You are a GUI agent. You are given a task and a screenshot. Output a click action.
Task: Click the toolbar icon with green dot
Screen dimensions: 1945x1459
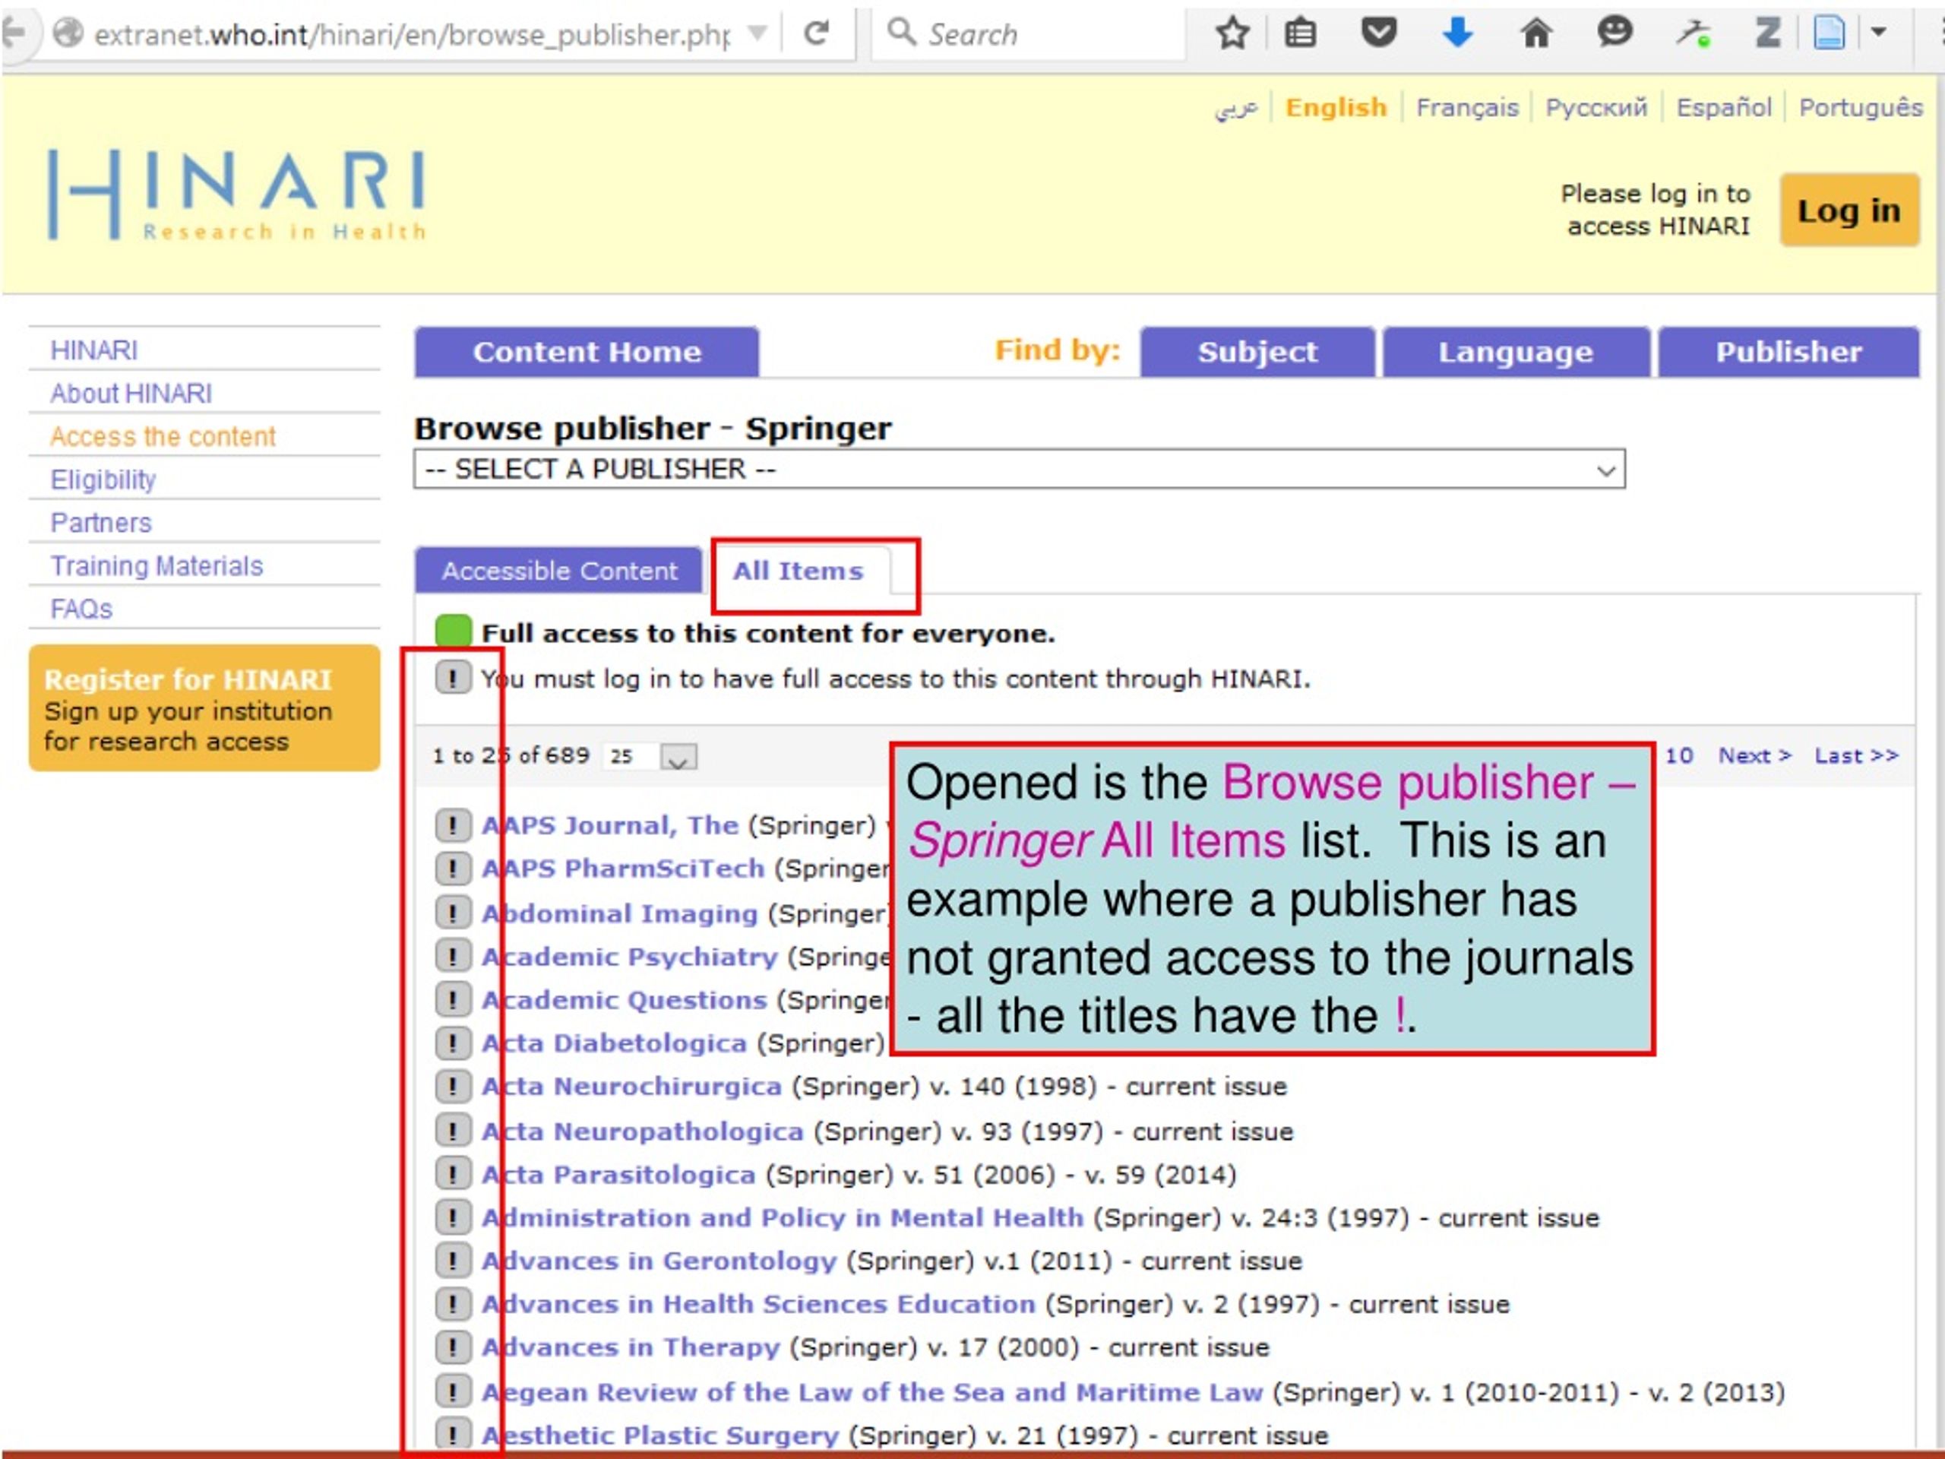pos(1693,33)
